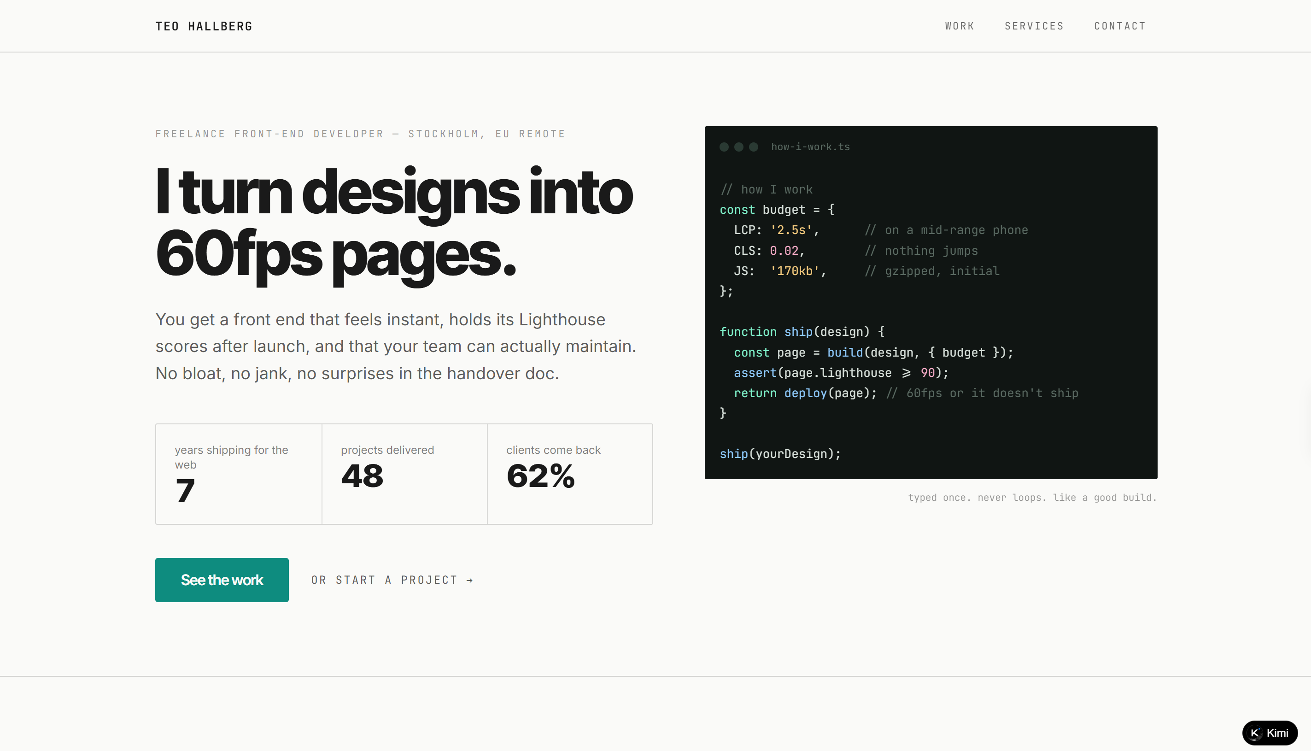Click the first window dot in code panel
The height and width of the screenshot is (751, 1311).
(x=724, y=147)
